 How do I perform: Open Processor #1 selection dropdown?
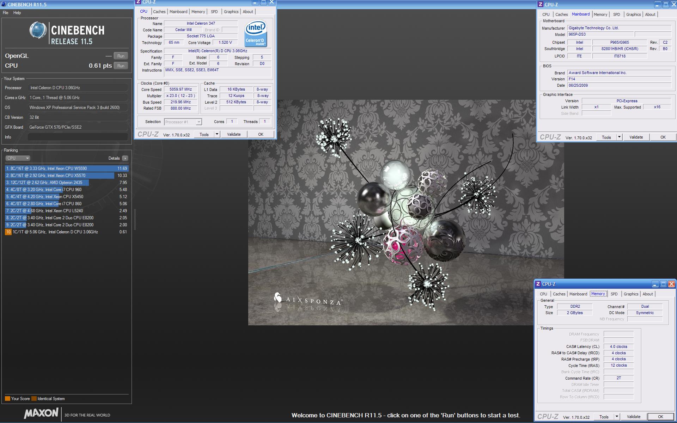point(183,122)
